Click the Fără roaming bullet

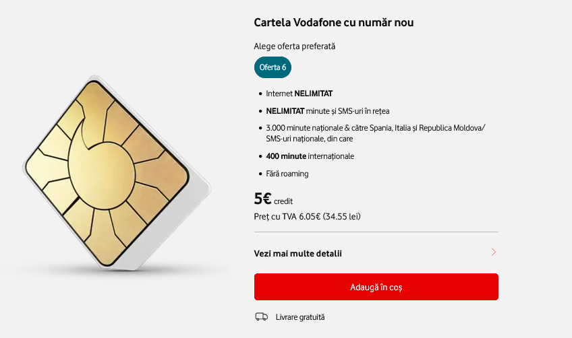[287, 174]
